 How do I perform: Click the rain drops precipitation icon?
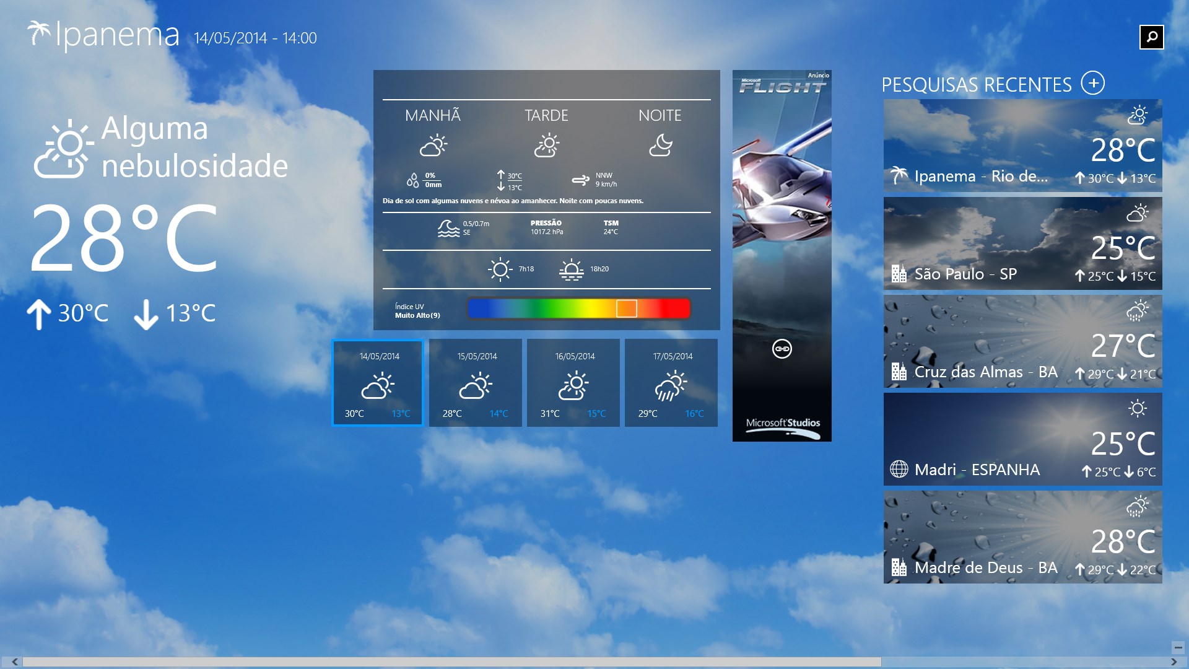[x=412, y=180]
